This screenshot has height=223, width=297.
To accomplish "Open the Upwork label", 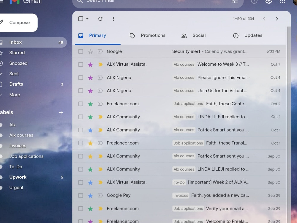I will coord(18,177).
